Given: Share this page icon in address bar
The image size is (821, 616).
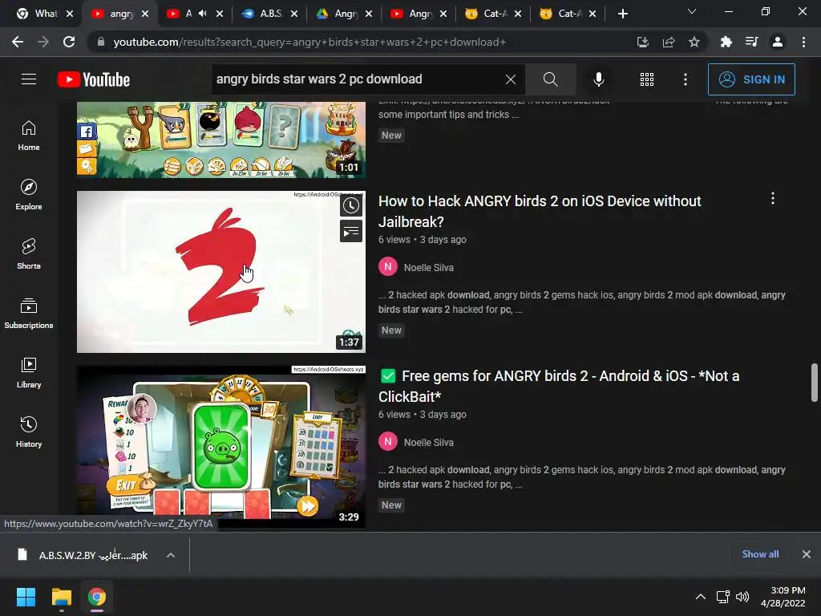Looking at the screenshot, I should 668,42.
